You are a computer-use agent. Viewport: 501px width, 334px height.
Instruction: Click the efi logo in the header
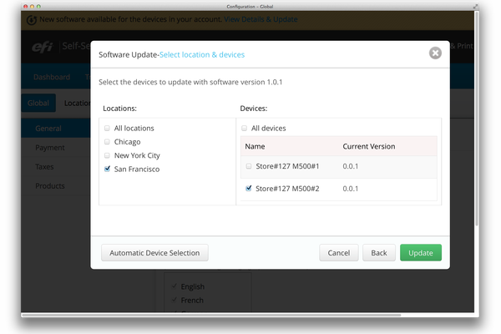coord(42,47)
